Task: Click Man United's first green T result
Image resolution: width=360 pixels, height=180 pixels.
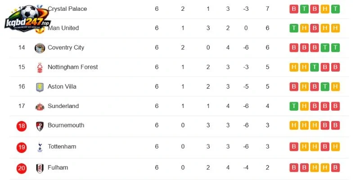Action: point(294,28)
